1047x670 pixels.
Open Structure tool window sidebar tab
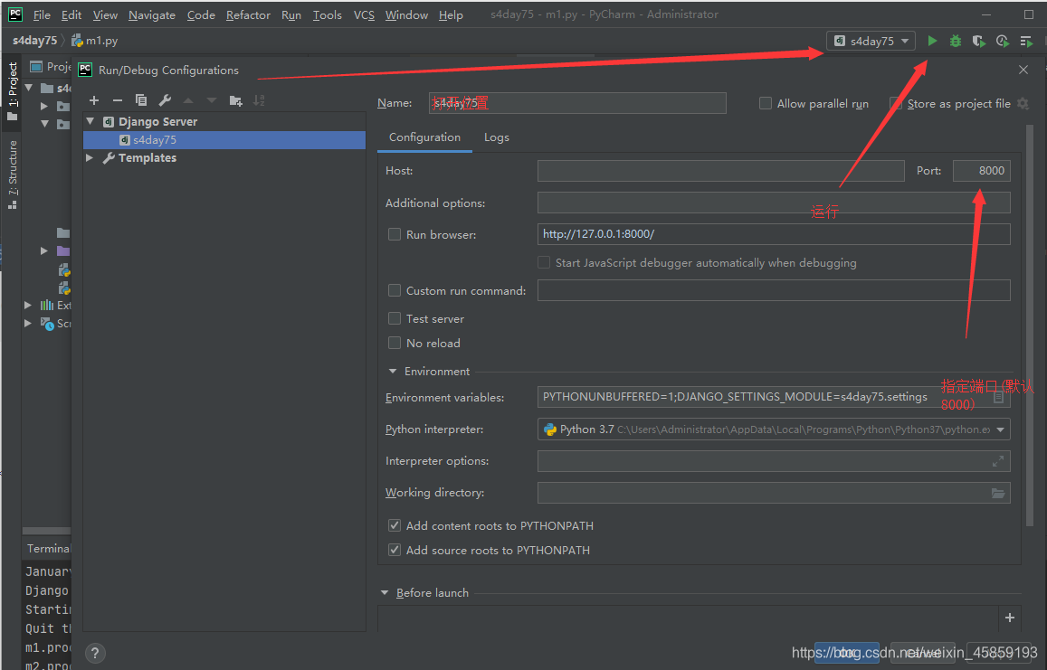(x=13, y=175)
